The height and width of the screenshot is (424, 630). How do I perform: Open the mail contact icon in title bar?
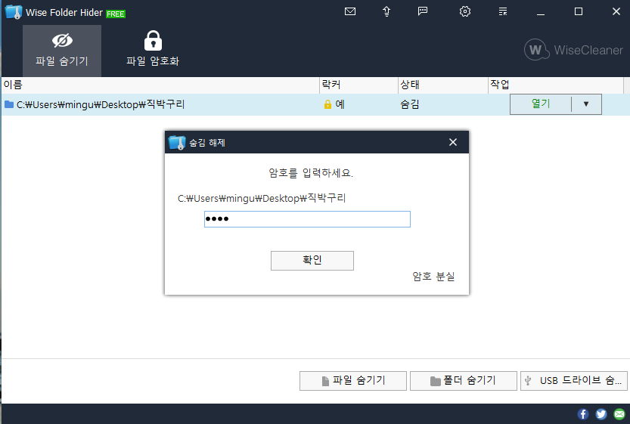350,11
